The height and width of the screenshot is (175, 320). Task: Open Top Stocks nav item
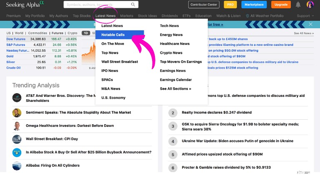coord(82,16)
